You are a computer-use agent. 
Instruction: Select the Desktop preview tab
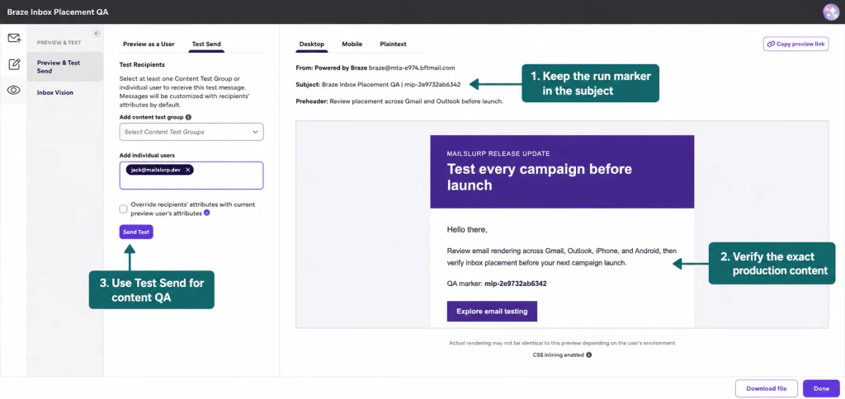pos(312,45)
